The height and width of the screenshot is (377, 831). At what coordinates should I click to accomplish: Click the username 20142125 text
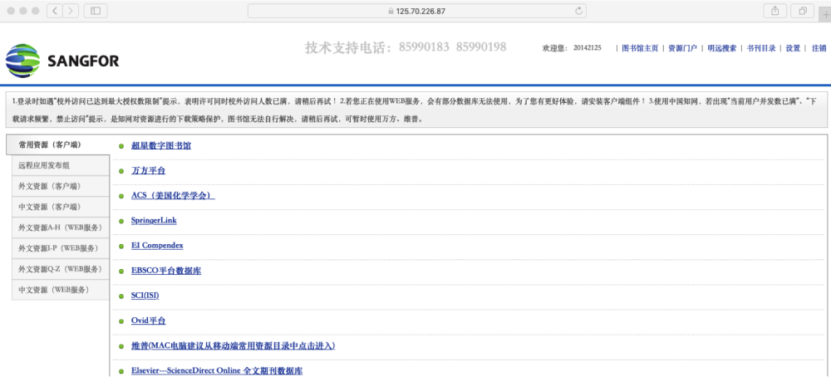588,48
